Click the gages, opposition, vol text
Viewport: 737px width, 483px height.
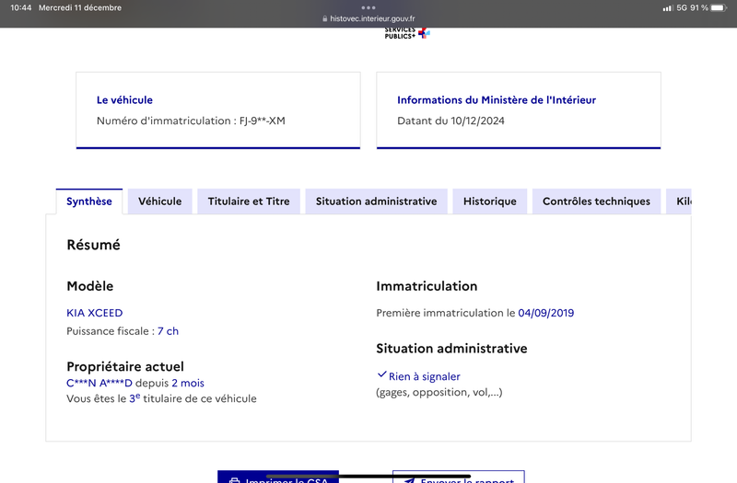[x=439, y=393]
